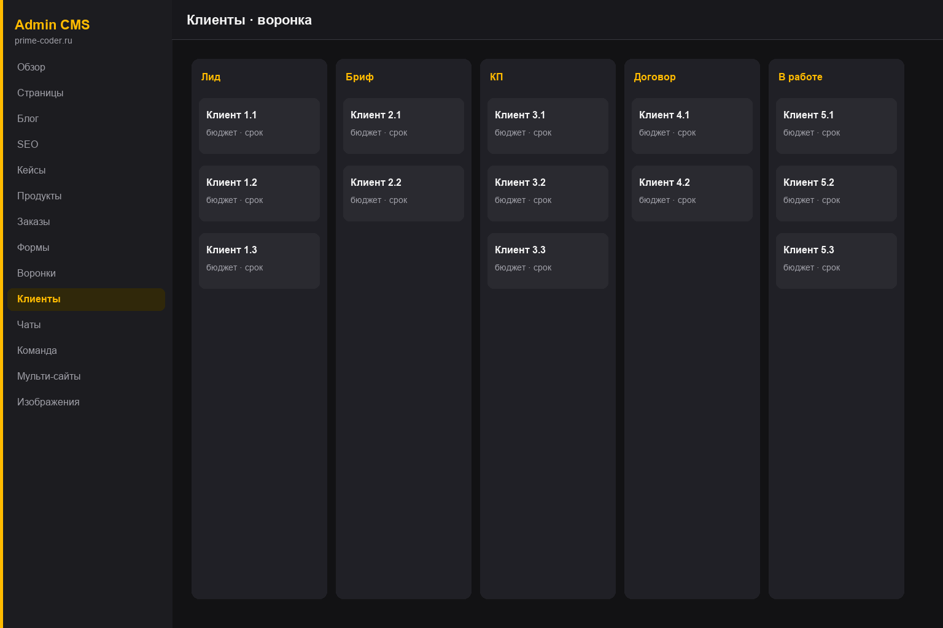
Task: Select the active Клиенты menu item
Action: (86, 299)
